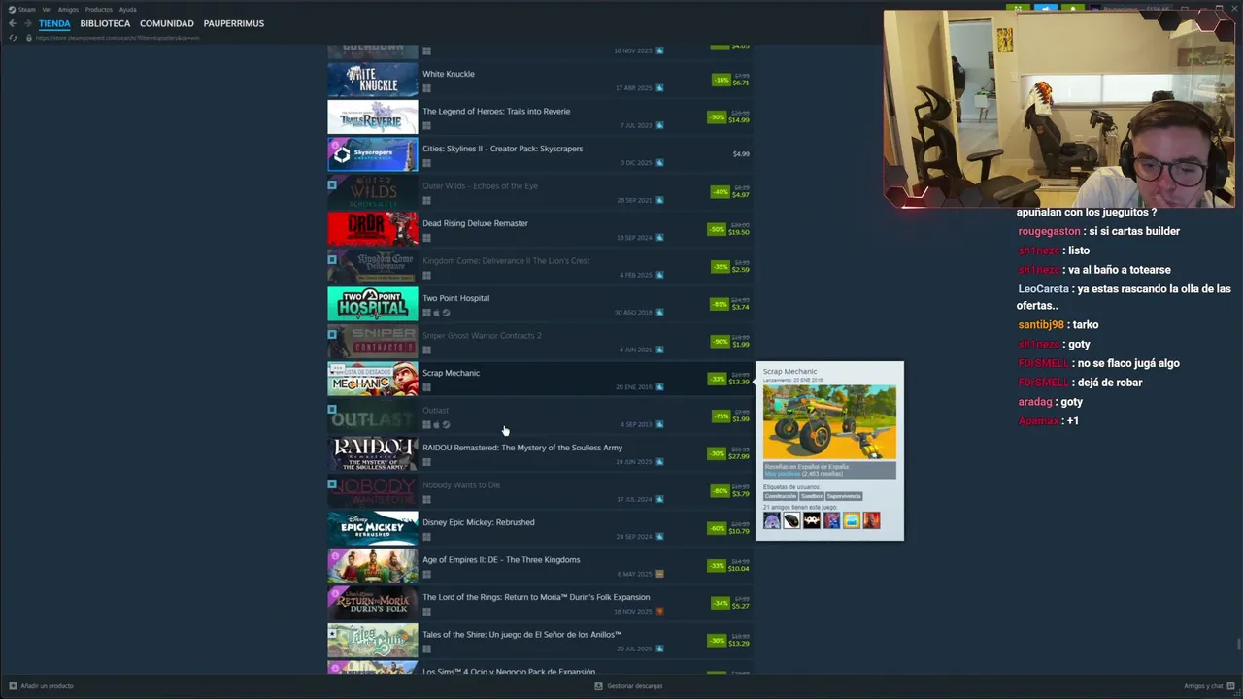The height and width of the screenshot is (699, 1243).
Task: Open the Ayuda menu
Action: tap(127, 9)
